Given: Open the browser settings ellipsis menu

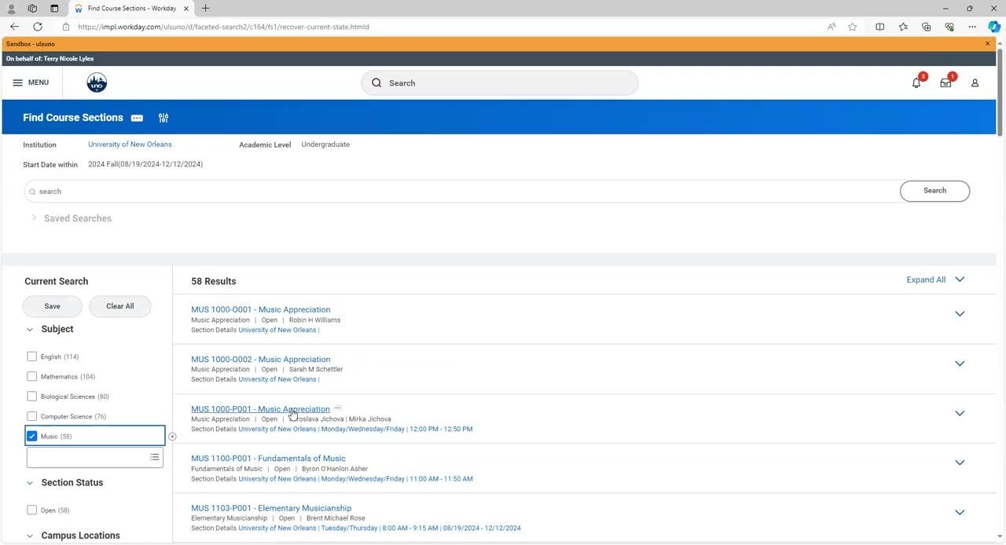Looking at the screenshot, I should (x=972, y=27).
